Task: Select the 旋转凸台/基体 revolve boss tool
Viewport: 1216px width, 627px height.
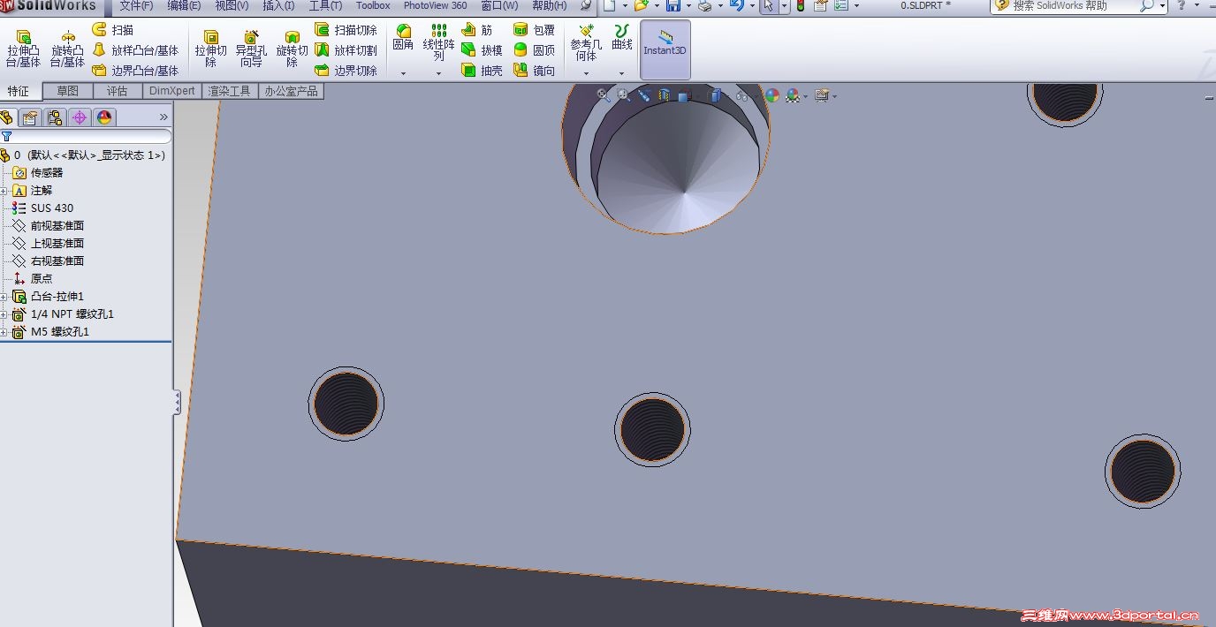Action: (68, 49)
